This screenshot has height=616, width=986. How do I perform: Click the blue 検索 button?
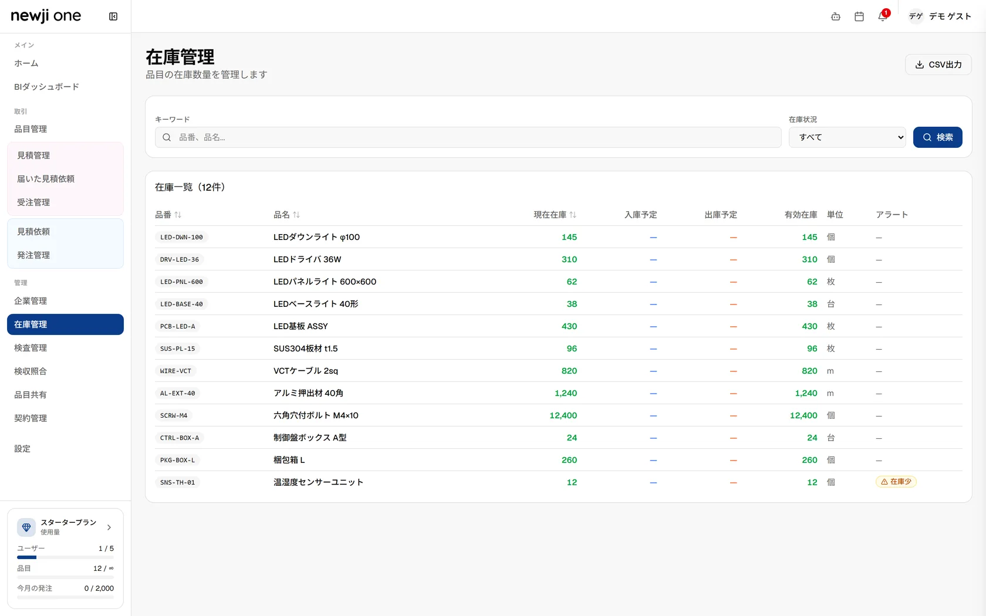[x=937, y=137]
